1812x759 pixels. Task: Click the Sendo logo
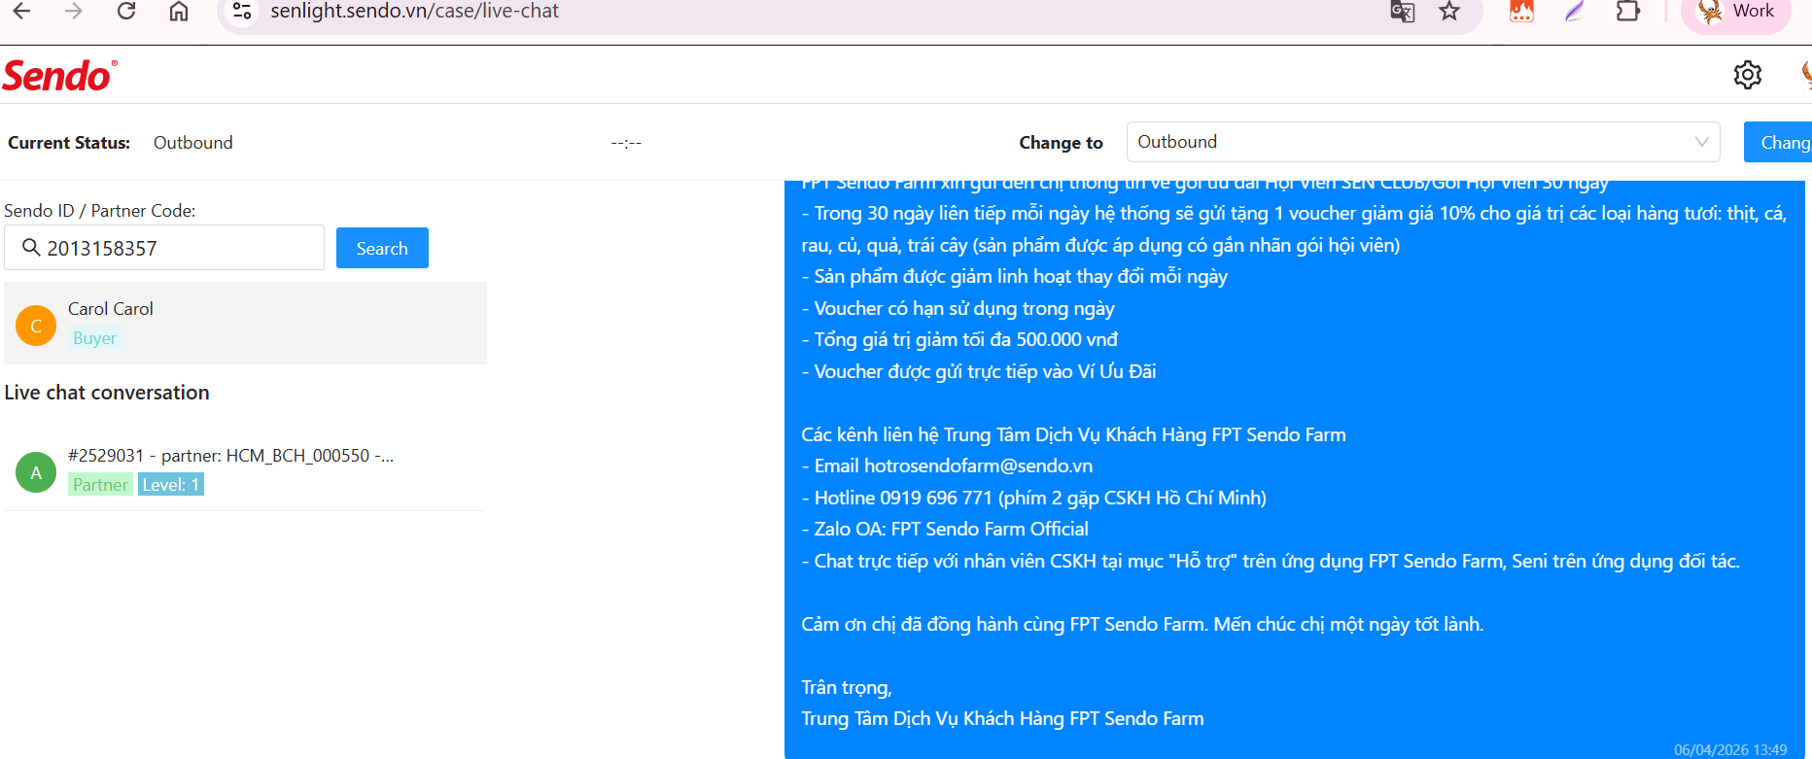59,76
